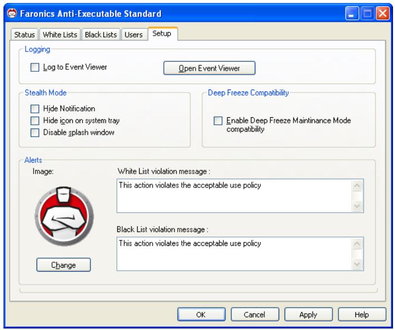Switch to the Status tab
The width and height of the screenshot is (395, 330).
point(24,35)
